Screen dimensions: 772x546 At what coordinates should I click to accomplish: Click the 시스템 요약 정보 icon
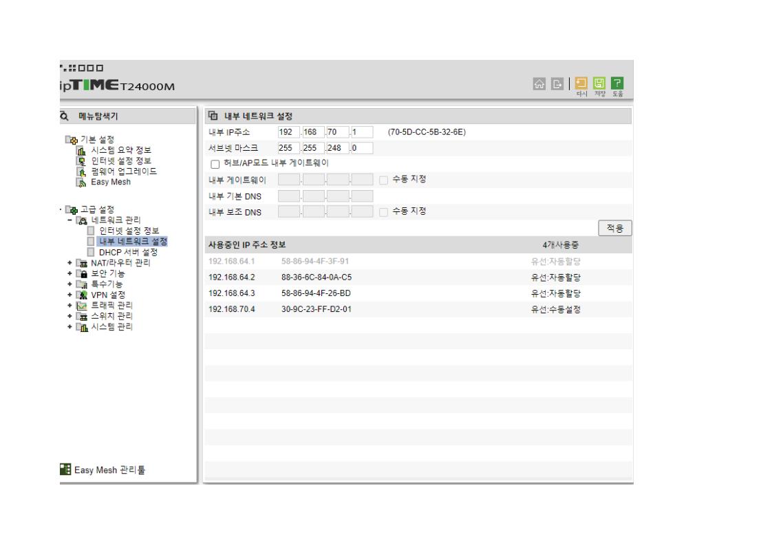coord(81,150)
